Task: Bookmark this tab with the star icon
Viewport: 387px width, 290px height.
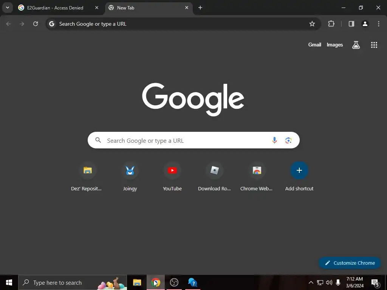Action: (x=312, y=24)
